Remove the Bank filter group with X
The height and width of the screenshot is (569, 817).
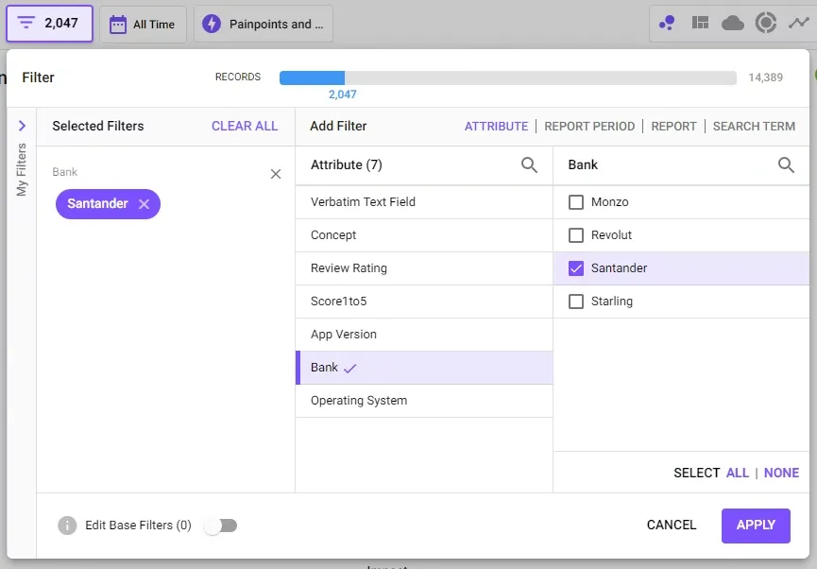coord(276,174)
